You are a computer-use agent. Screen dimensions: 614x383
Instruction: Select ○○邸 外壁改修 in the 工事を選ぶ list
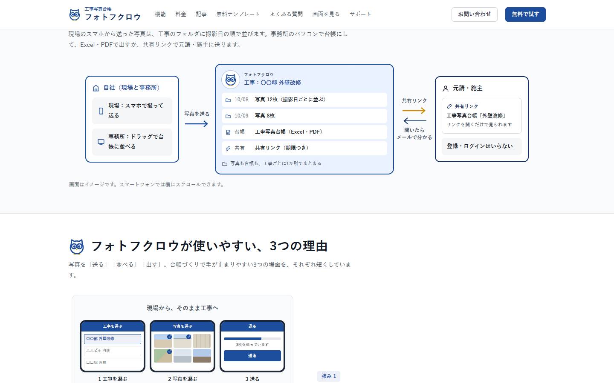113,339
